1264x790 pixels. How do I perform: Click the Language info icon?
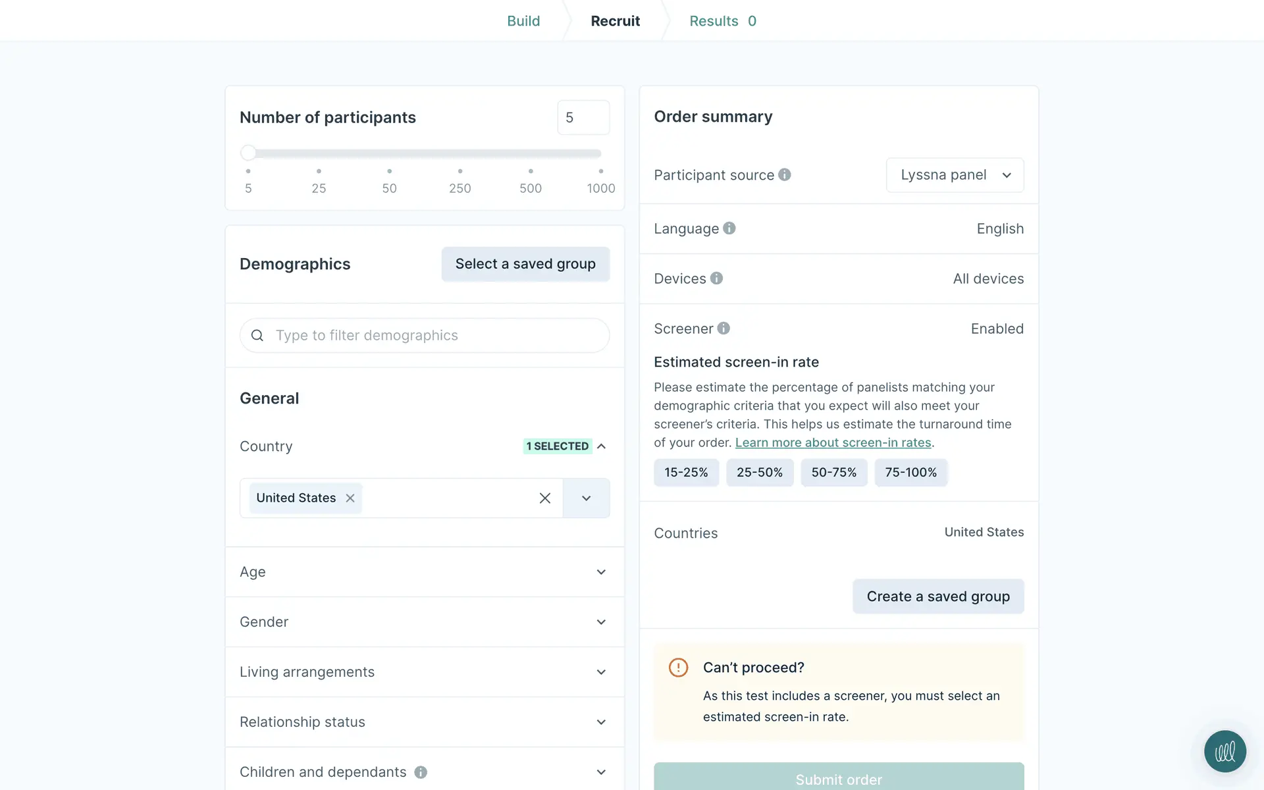click(729, 228)
